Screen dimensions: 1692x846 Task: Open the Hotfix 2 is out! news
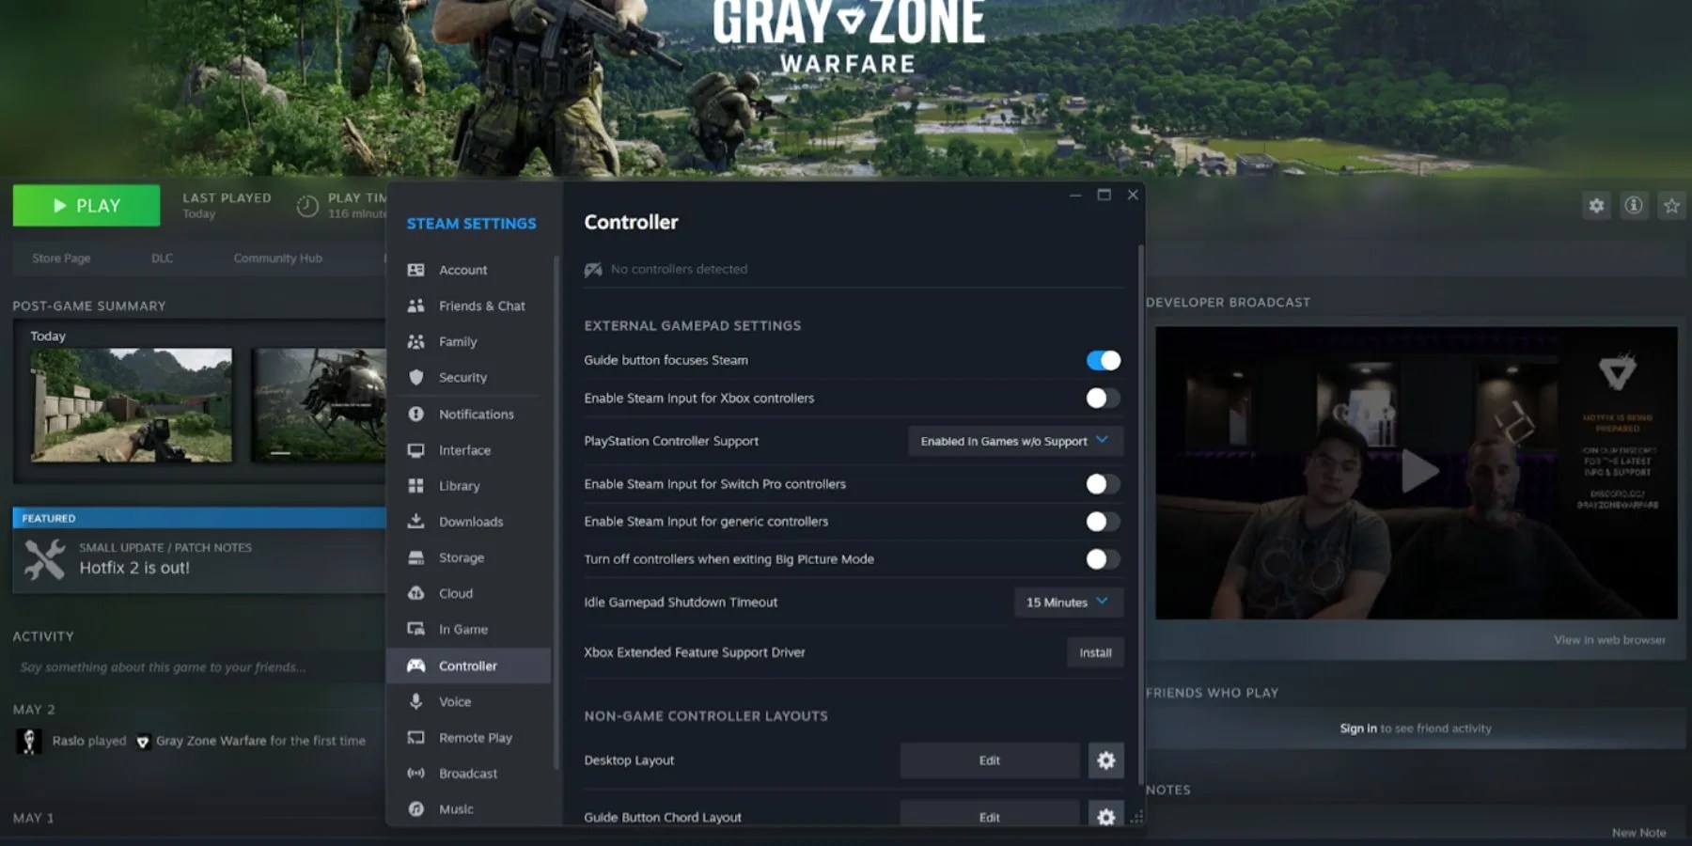point(134,568)
